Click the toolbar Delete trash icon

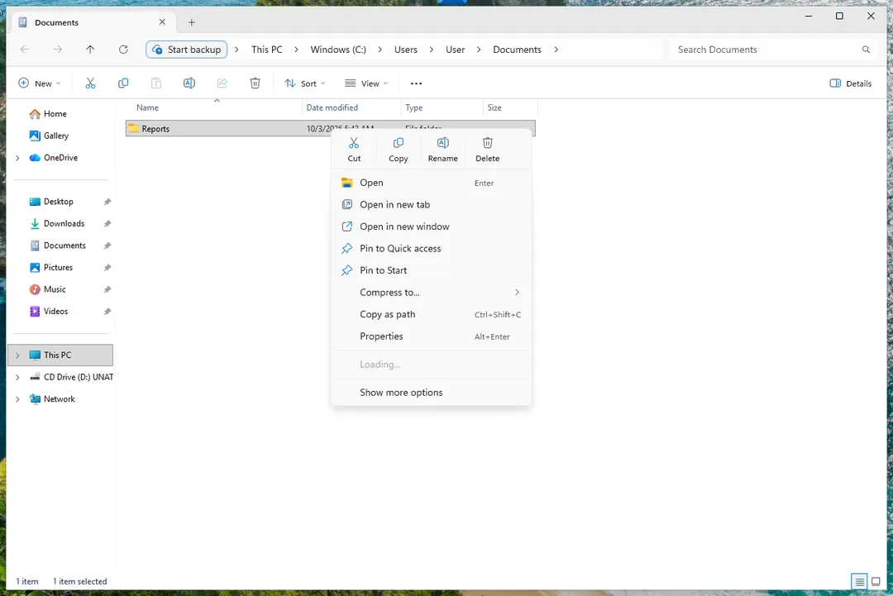point(255,83)
